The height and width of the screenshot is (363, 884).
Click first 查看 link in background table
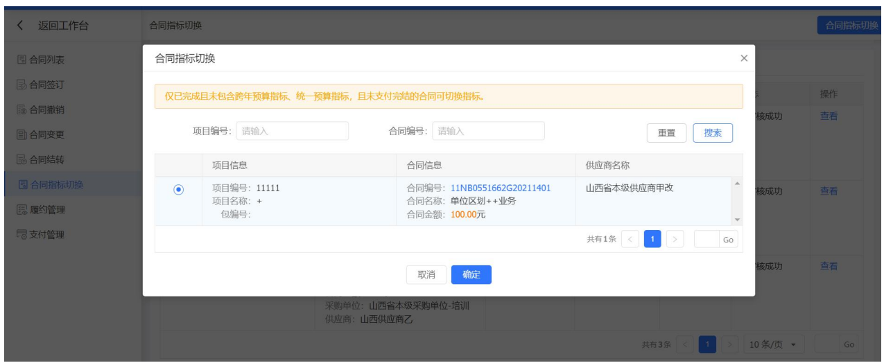tap(829, 116)
